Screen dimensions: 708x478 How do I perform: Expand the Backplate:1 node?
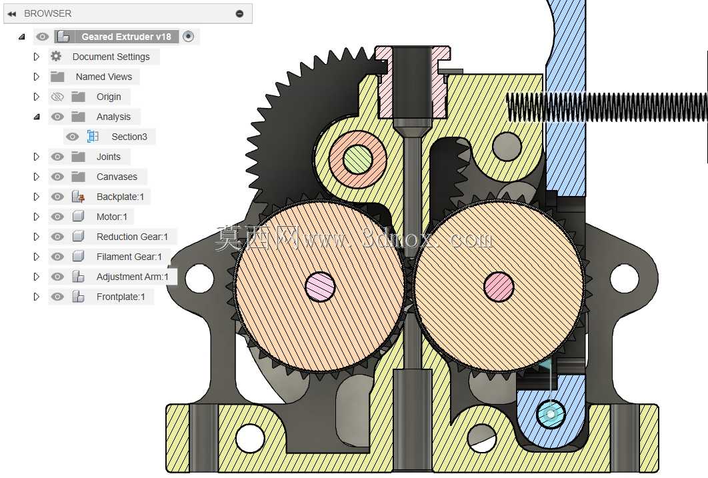tap(37, 197)
